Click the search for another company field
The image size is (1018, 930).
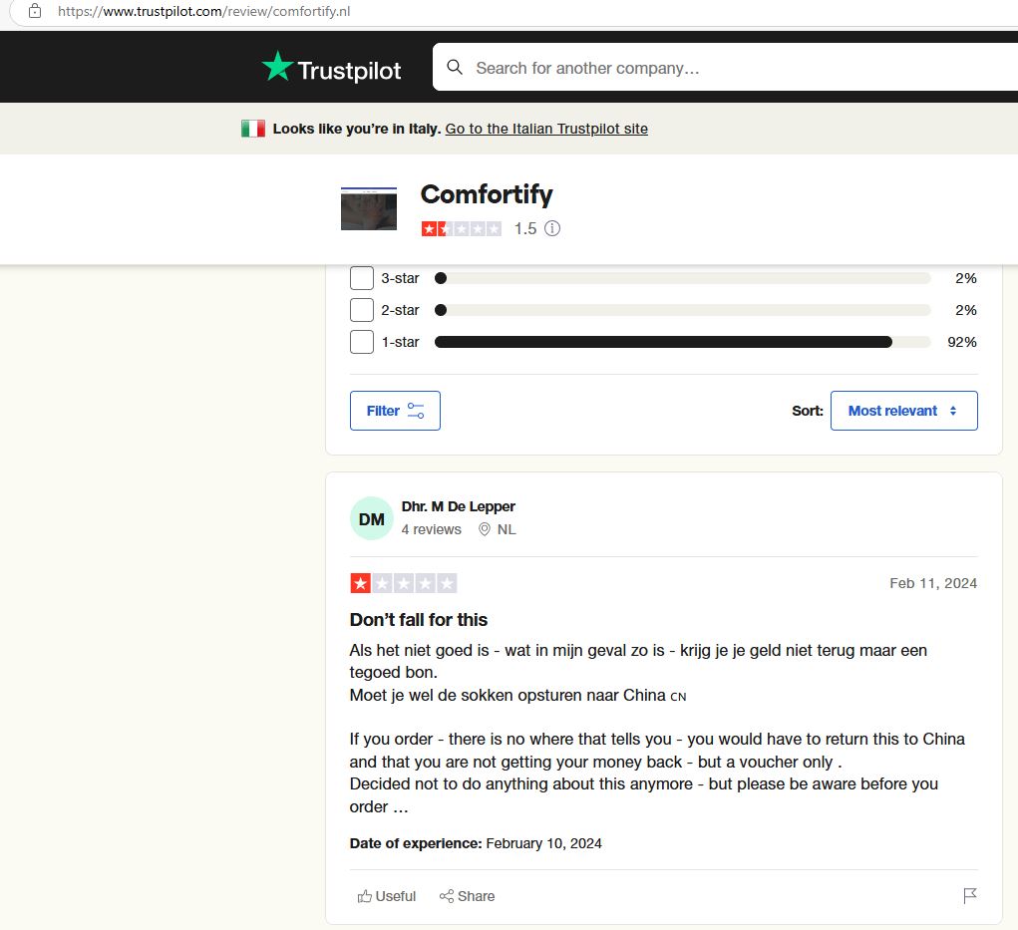[725, 68]
